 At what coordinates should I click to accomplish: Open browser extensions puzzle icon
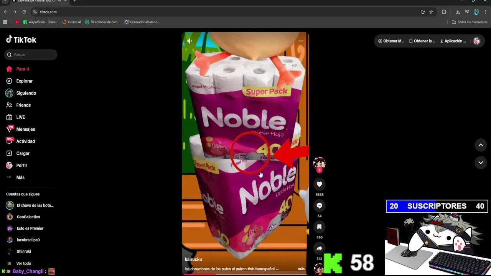point(444,12)
